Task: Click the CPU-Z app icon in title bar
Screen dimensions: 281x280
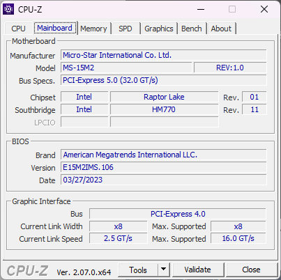Action: [8, 9]
